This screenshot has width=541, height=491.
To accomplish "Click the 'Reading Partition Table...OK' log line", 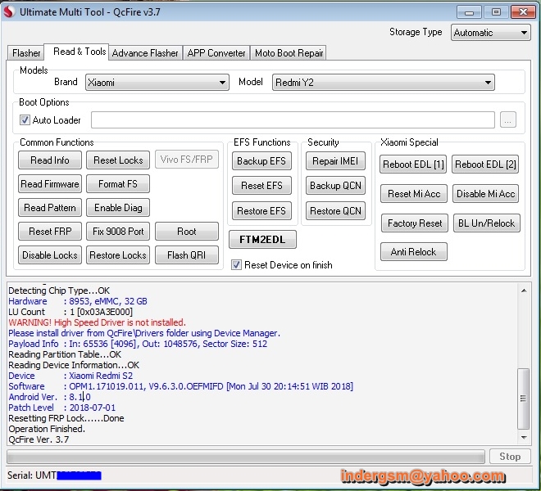I will coord(65,354).
